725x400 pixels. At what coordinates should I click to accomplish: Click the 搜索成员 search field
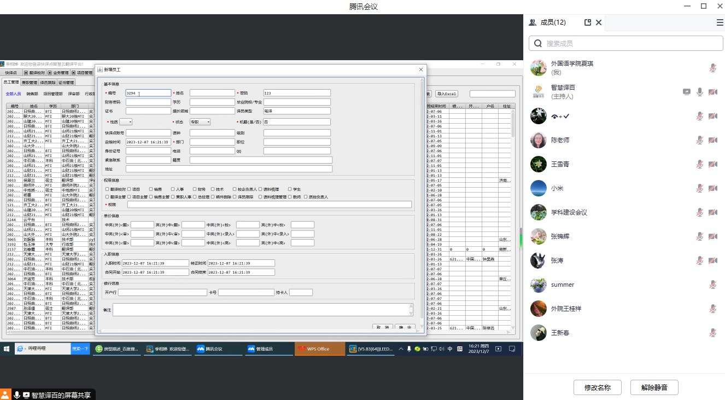pos(629,43)
